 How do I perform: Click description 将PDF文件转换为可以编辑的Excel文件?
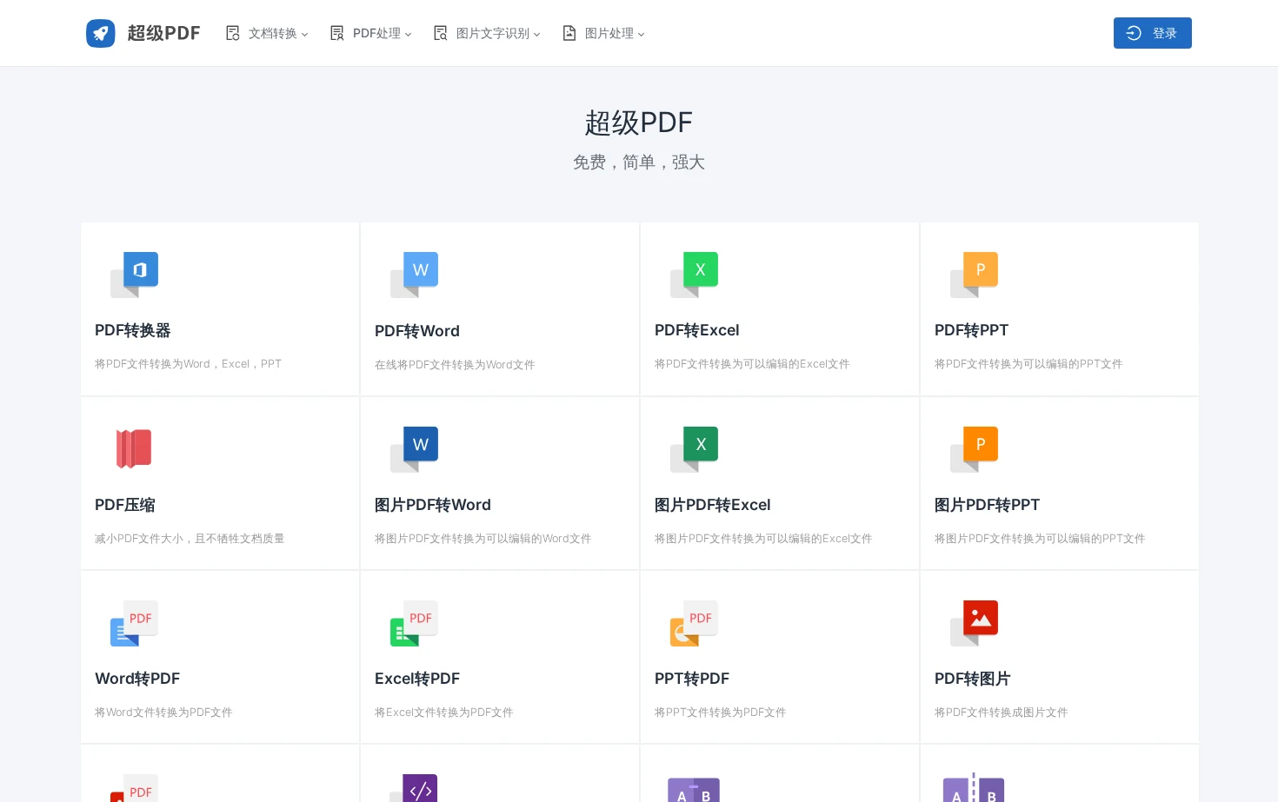pos(752,364)
